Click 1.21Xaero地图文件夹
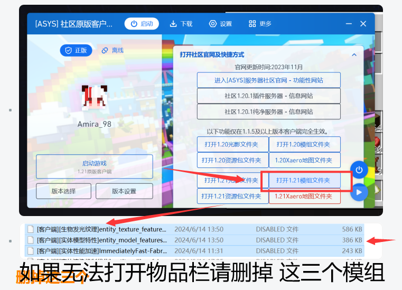Viewport: 402px width, 290px height. [x=305, y=196]
